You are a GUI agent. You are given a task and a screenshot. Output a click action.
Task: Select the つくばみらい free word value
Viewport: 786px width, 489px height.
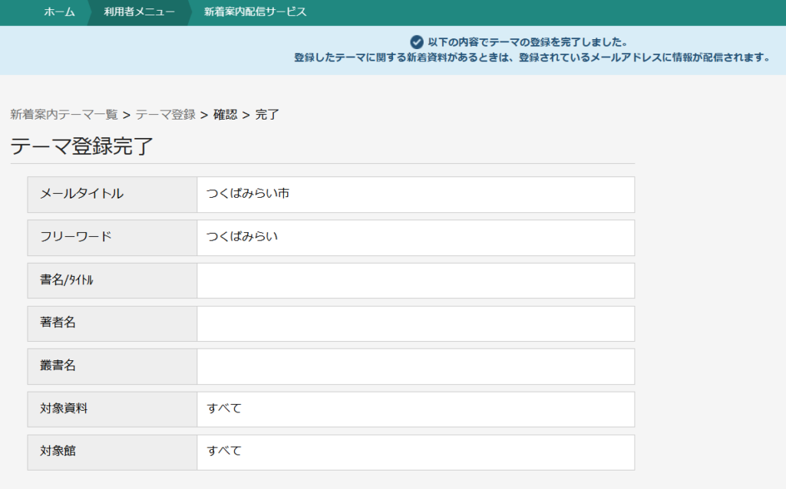[x=242, y=237]
